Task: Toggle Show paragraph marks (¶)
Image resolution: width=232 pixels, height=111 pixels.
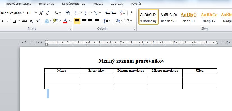Action: coord(132,13)
